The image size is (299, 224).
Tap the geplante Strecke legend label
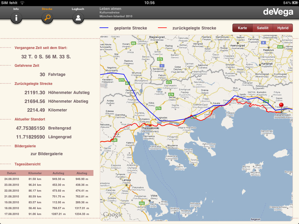(131, 28)
